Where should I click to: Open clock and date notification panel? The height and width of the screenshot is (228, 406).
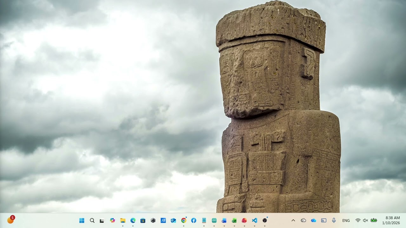coord(392,220)
